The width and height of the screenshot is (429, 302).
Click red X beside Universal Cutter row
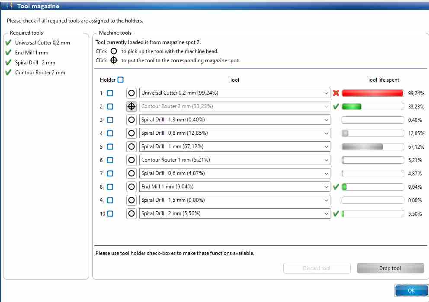point(336,93)
